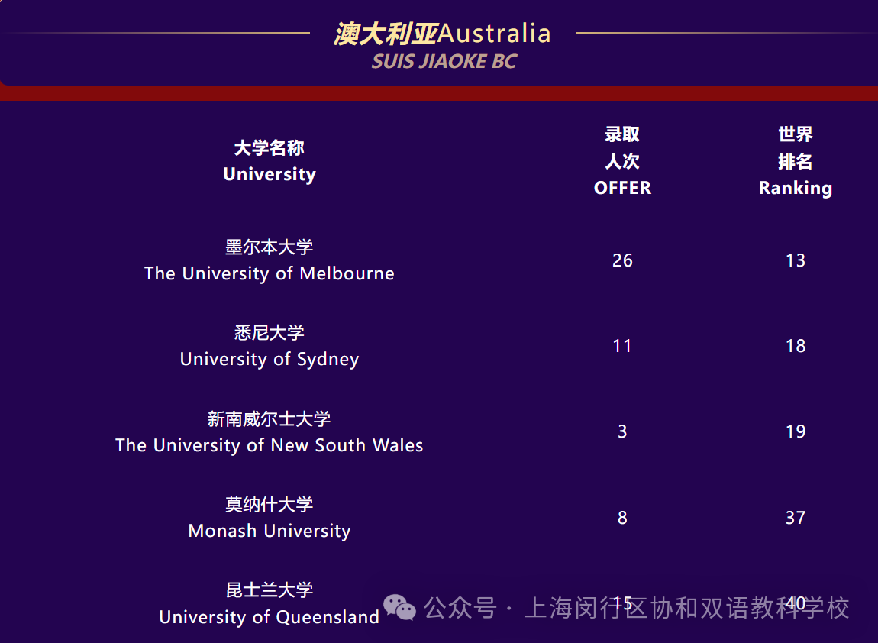Viewport: 878px width, 643px height.
Task: Select New South Wales ranking value 19
Action: point(795,431)
